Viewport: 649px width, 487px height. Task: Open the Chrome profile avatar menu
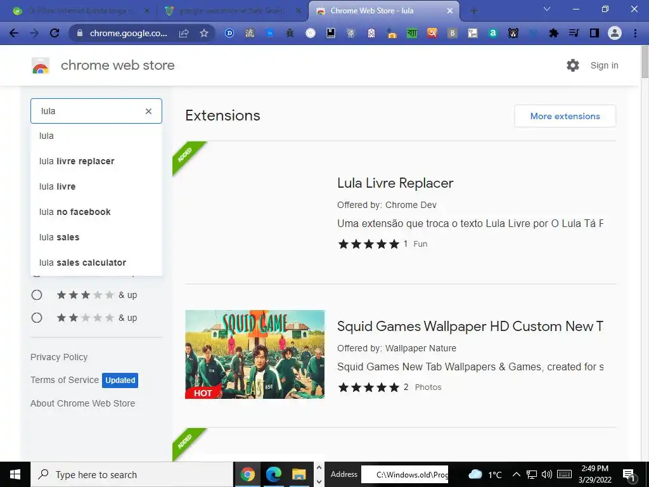tap(615, 33)
